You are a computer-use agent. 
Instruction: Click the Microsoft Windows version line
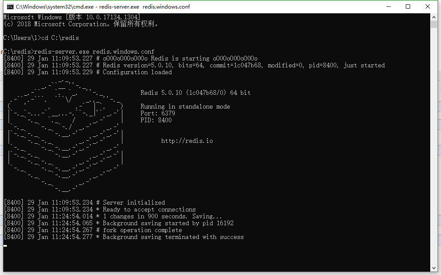click(72, 17)
